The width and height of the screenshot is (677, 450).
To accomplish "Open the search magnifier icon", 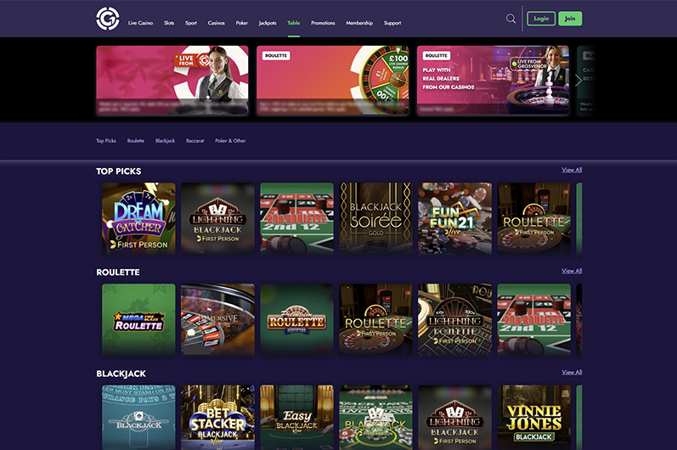I will [511, 19].
